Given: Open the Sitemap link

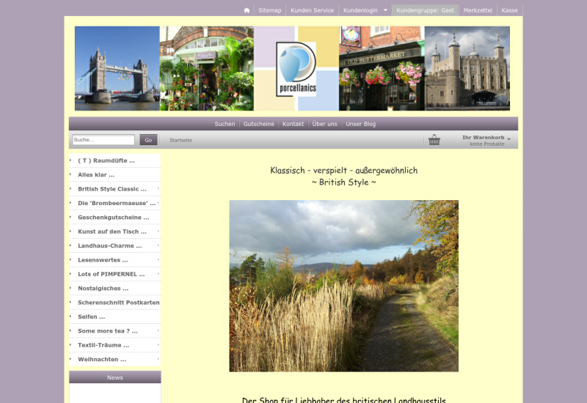Looking at the screenshot, I should (269, 10).
